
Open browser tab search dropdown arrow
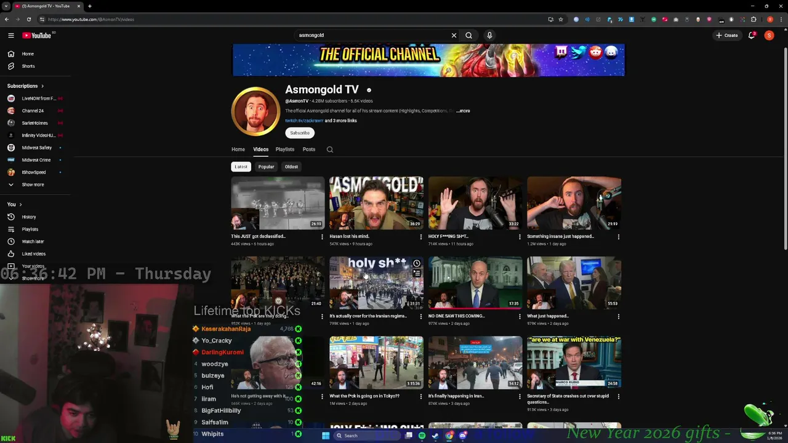coord(6,6)
